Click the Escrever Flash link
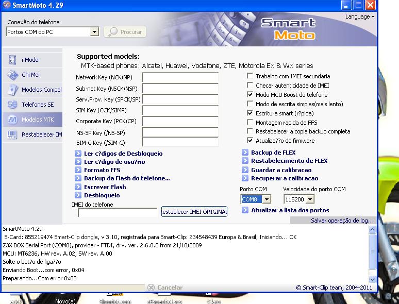The width and height of the screenshot is (399, 304). (x=105, y=187)
